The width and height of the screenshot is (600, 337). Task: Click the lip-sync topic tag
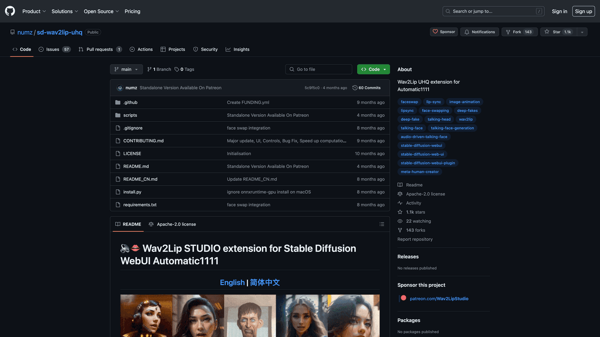click(434, 102)
